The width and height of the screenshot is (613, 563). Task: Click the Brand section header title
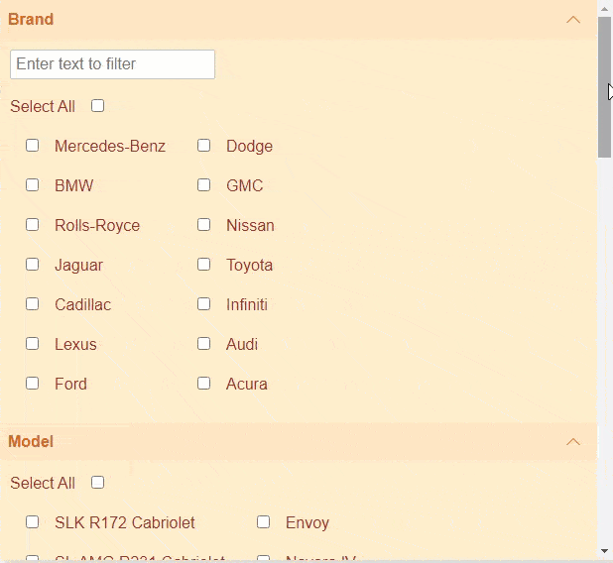[31, 20]
